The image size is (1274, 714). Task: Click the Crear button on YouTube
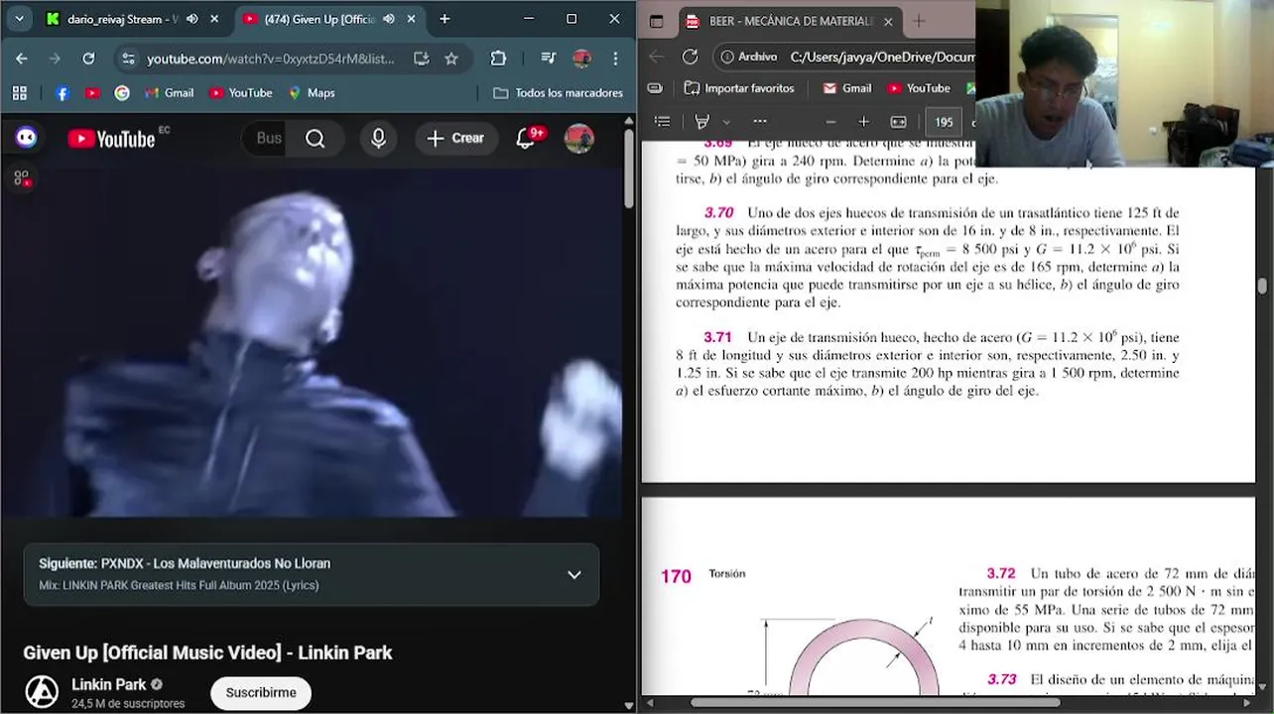[x=455, y=139]
